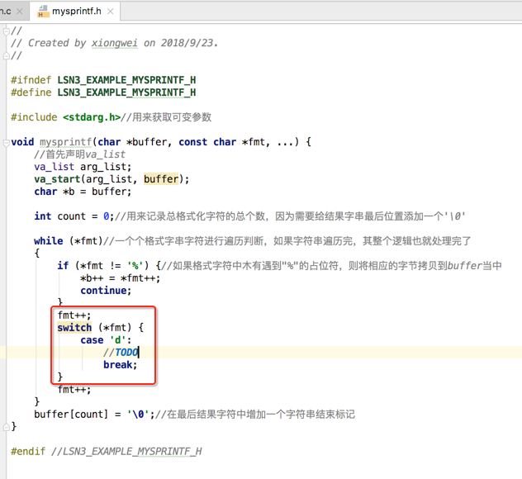Click the #endif directive line

click(x=107, y=452)
